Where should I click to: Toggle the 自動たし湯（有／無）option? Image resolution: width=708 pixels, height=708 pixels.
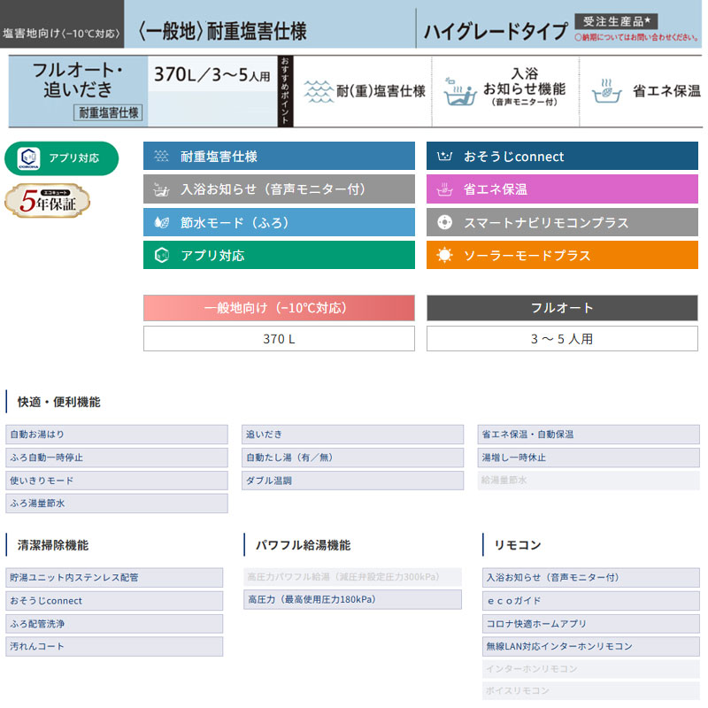(351, 458)
